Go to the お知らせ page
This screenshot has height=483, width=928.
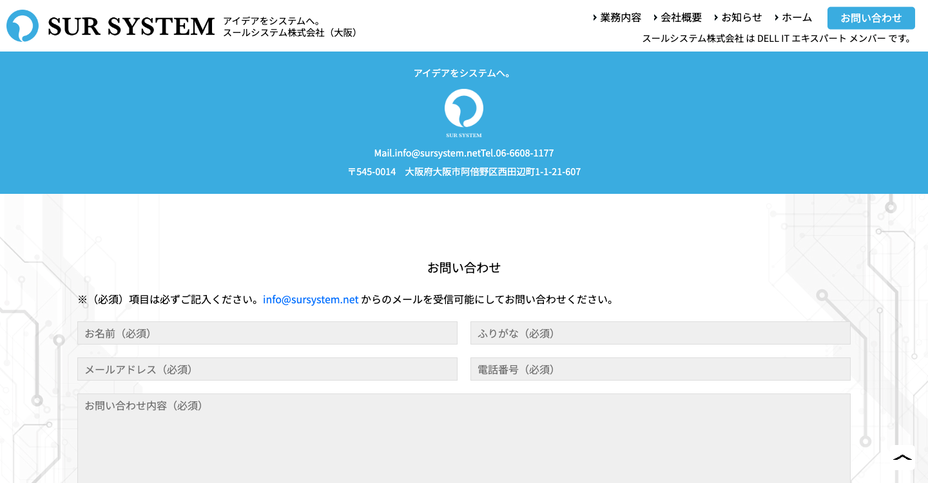pyautogui.click(x=742, y=17)
